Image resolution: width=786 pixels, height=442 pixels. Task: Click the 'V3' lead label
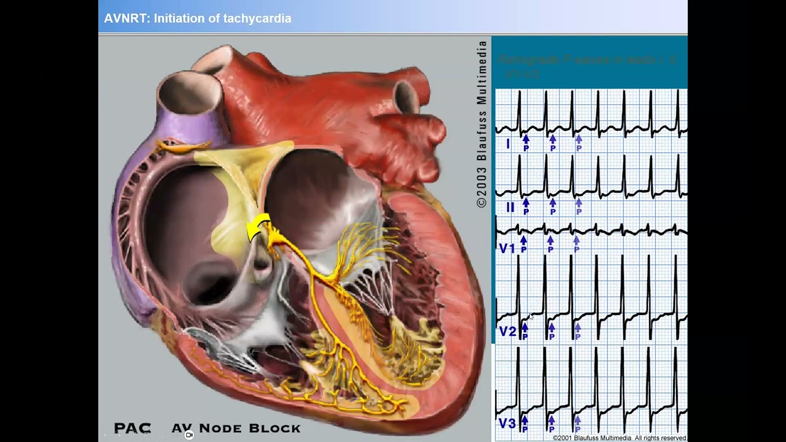(x=507, y=423)
